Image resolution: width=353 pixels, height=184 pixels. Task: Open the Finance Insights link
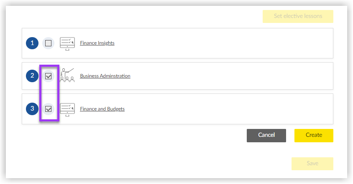coord(97,43)
